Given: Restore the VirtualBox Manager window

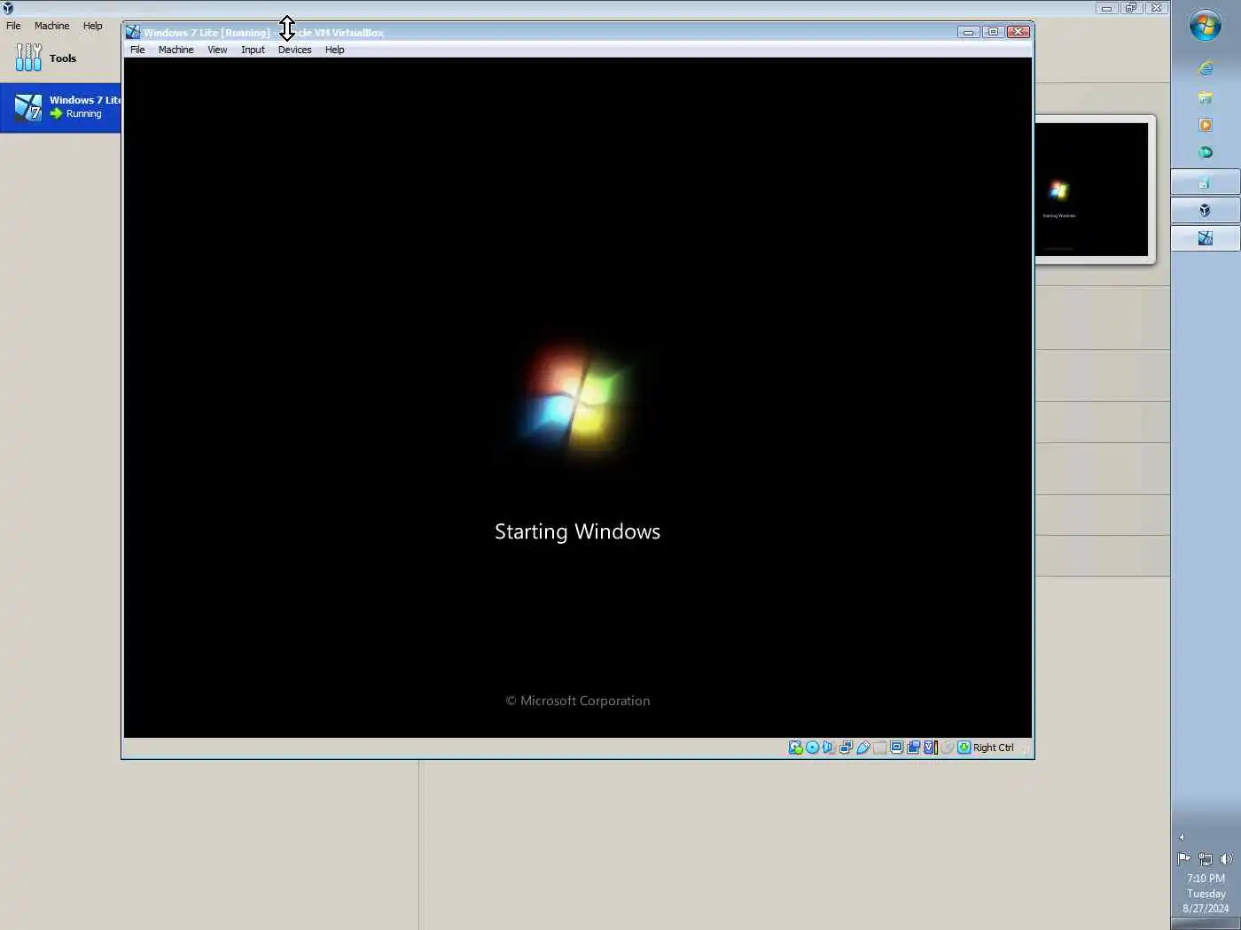Looking at the screenshot, I should [1131, 8].
